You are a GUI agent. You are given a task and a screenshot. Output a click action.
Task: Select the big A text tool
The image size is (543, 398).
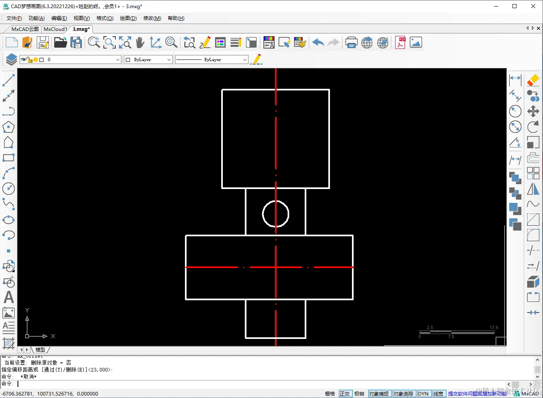tap(9, 297)
